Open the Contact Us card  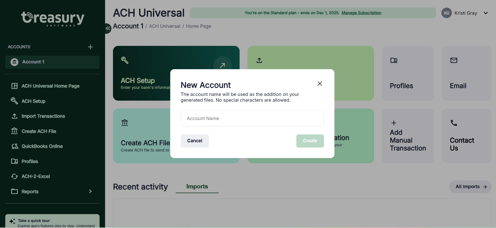pos(467,136)
